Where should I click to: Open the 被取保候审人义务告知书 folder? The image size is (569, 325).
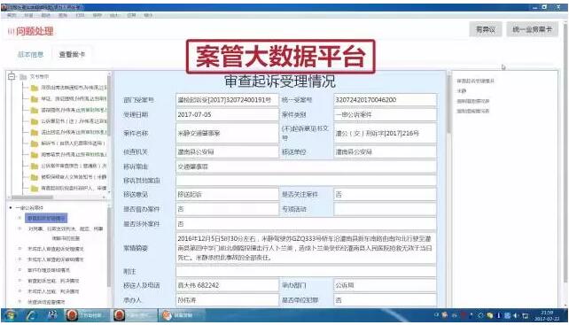(68, 177)
